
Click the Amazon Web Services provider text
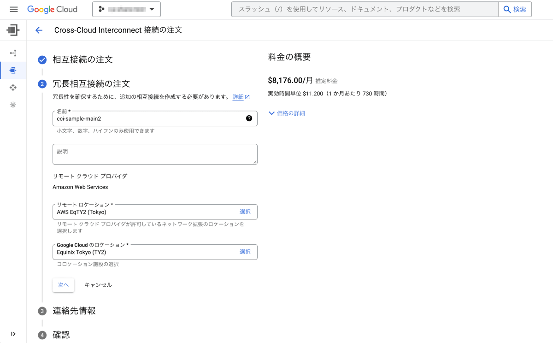pos(80,187)
